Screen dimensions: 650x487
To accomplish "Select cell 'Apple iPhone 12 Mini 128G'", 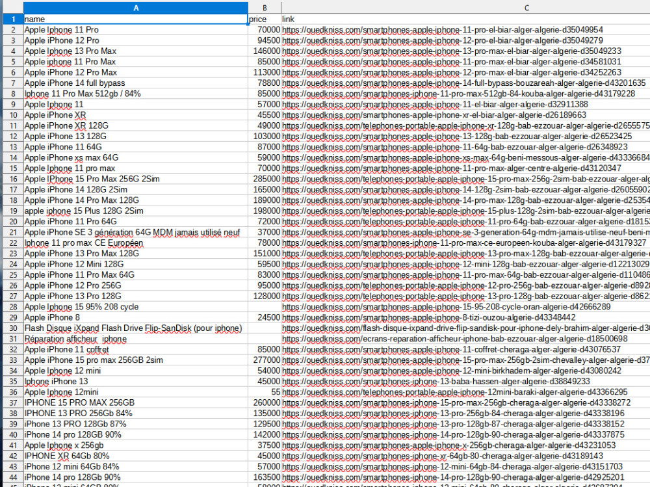I will (x=136, y=264).
